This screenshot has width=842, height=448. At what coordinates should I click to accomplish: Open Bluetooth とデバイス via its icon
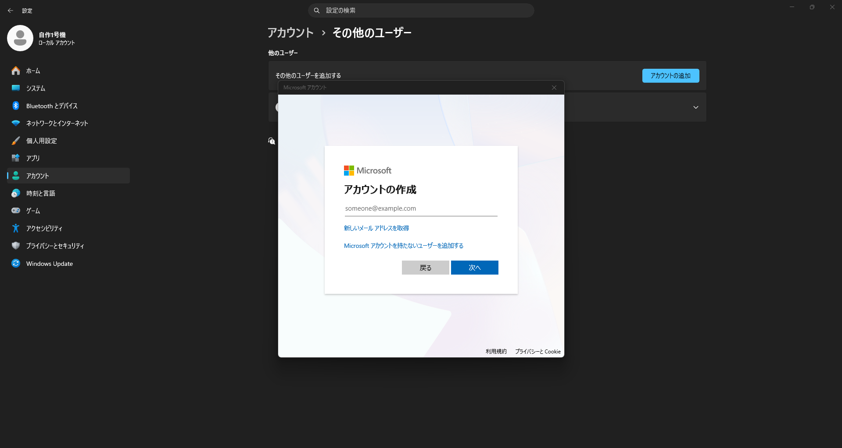click(x=16, y=106)
